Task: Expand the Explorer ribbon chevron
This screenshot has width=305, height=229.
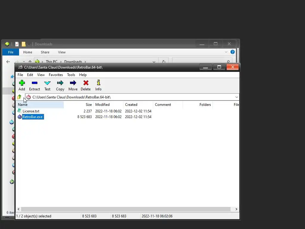Action: tap(226, 52)
